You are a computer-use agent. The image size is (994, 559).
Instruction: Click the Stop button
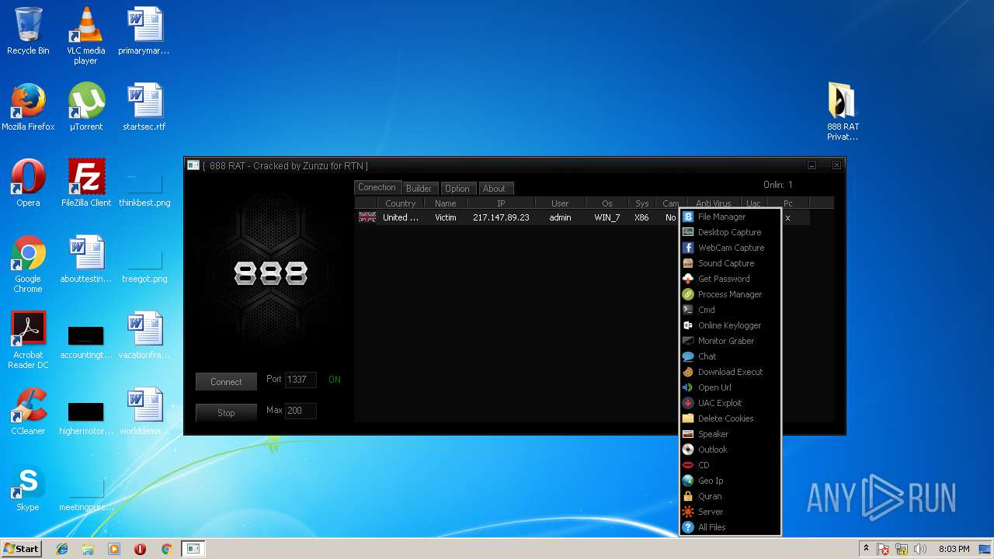(x=226, y=412)
